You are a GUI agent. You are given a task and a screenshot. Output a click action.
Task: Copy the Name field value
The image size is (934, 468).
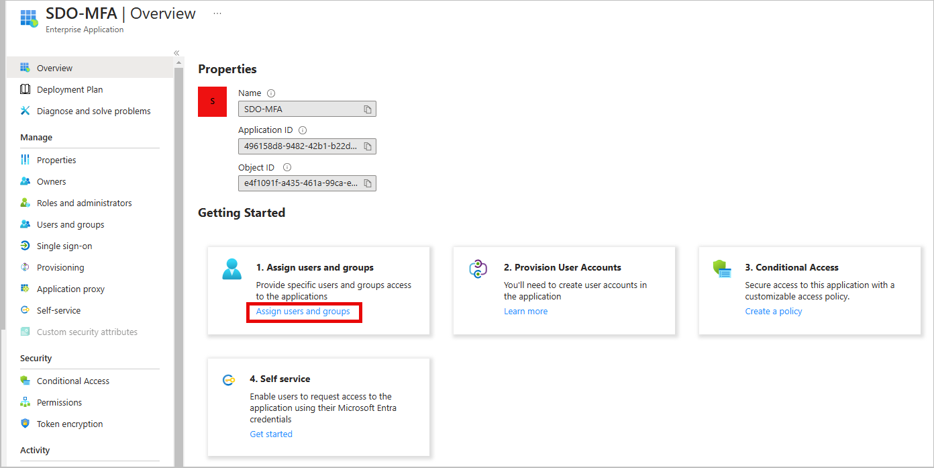368,109
